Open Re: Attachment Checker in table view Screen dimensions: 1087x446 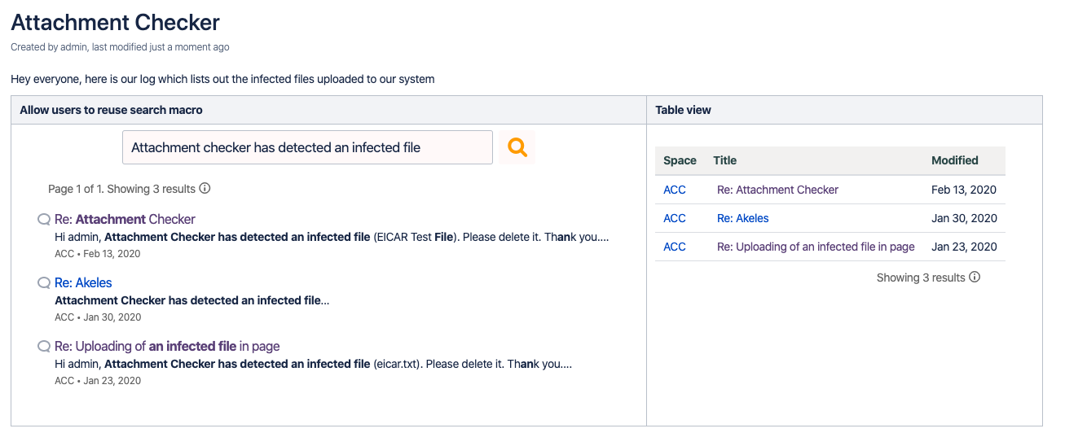click(x=777, y=190)
